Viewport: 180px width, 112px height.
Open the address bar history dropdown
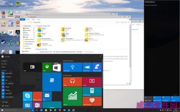[x=116, y=22]
